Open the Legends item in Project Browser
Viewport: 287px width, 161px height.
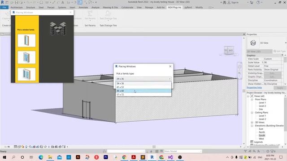point(258,142)
